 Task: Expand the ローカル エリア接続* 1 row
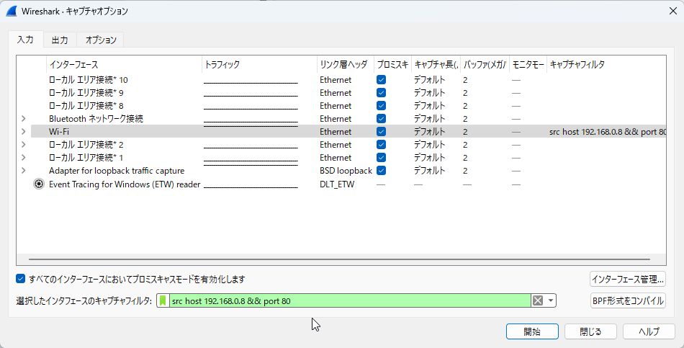point(24,158)
